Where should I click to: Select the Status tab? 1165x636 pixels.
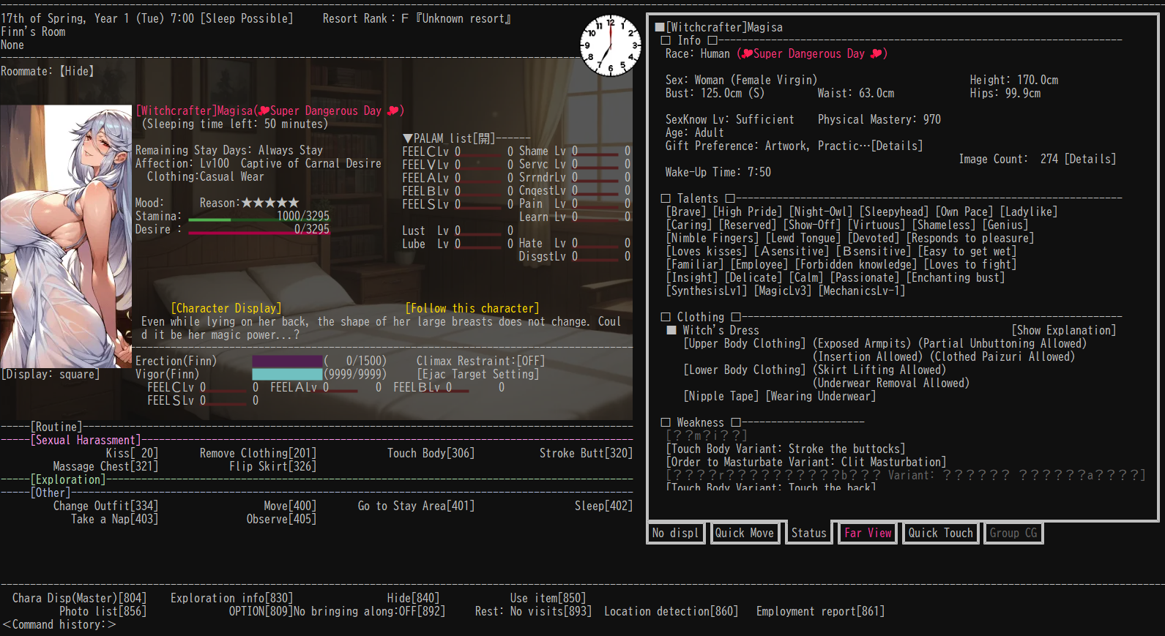click(x=809, y=533)
